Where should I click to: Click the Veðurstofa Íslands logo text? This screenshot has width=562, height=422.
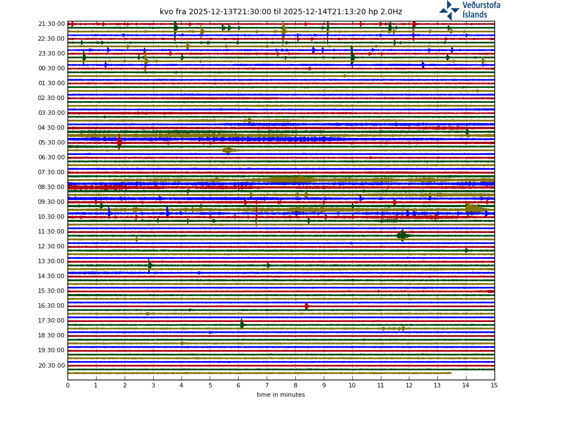[481, 10]
